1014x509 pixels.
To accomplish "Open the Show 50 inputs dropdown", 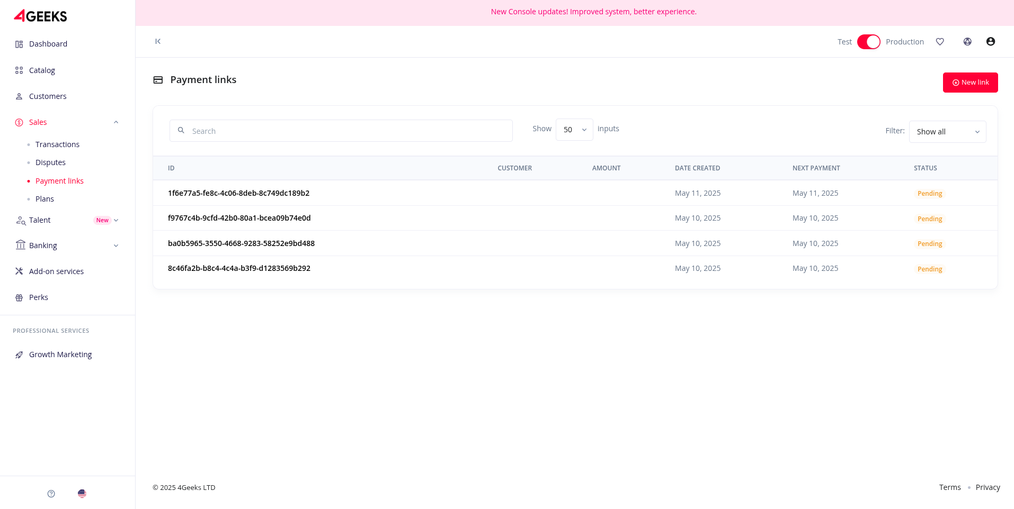I will [574, 129].
